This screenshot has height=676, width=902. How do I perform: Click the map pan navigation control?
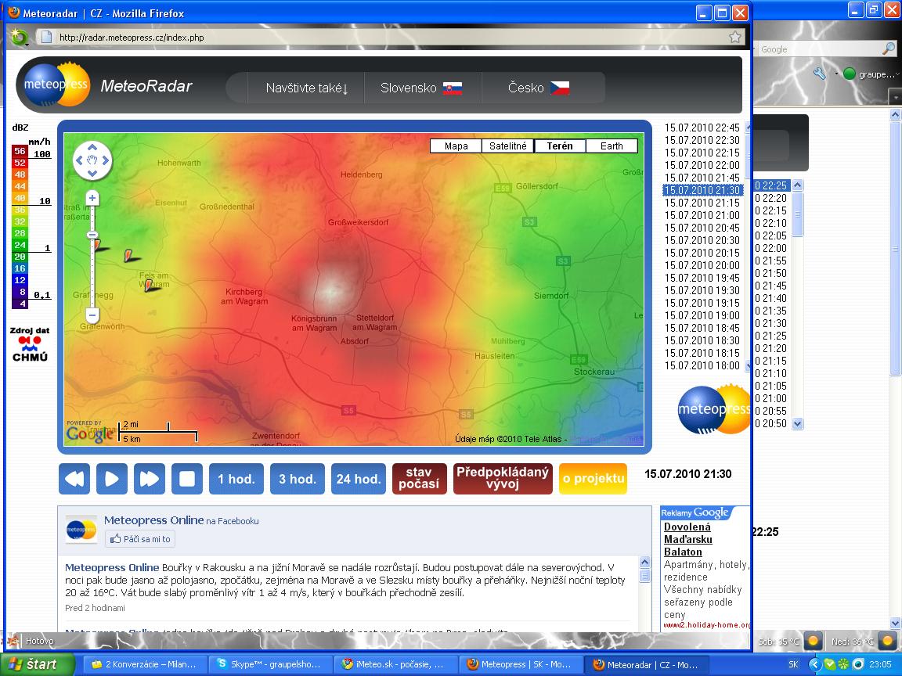coord(92,160)
